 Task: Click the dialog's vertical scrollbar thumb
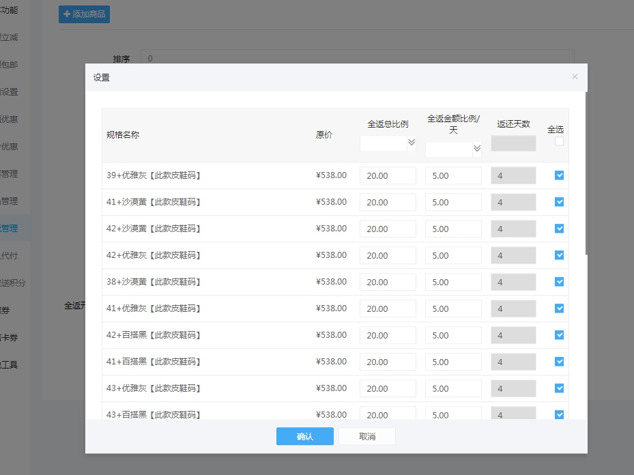click(586, 173)
